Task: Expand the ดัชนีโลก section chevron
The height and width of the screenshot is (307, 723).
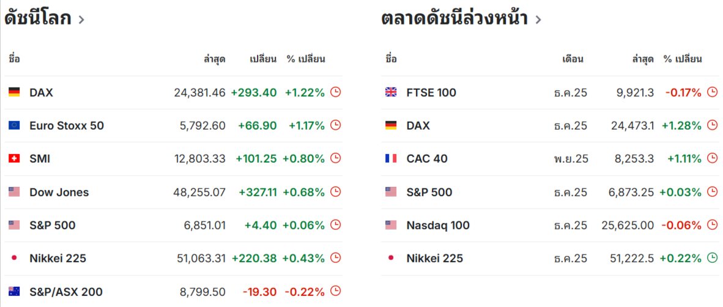Action: (81, 20)
